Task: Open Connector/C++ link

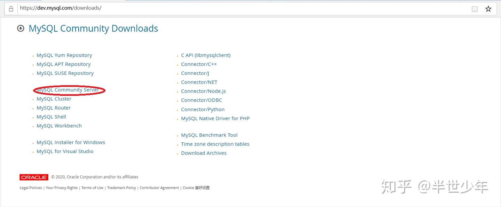Action: [x=199, y=64]
